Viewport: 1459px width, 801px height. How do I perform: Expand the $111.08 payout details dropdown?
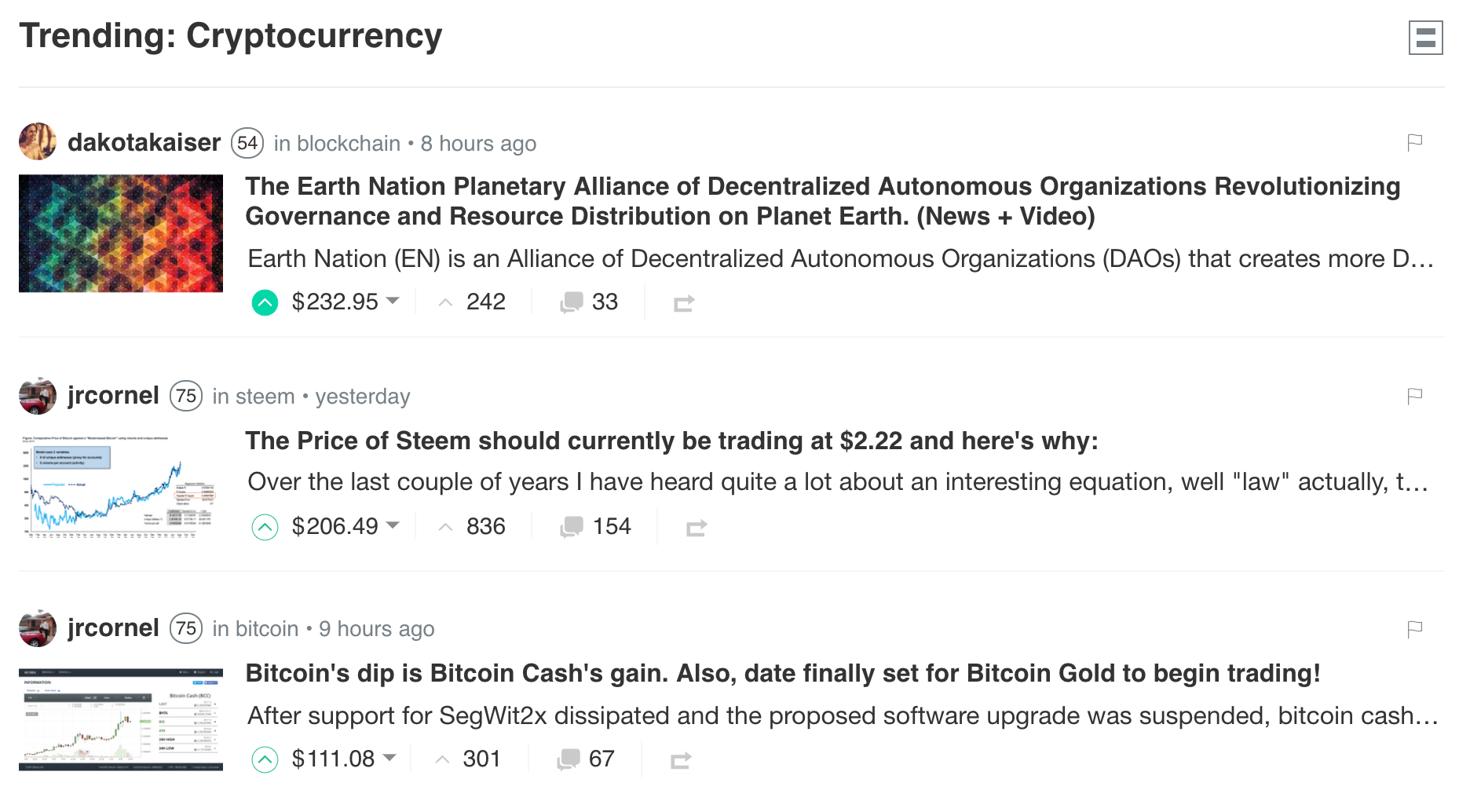click(x=389, y=758)
